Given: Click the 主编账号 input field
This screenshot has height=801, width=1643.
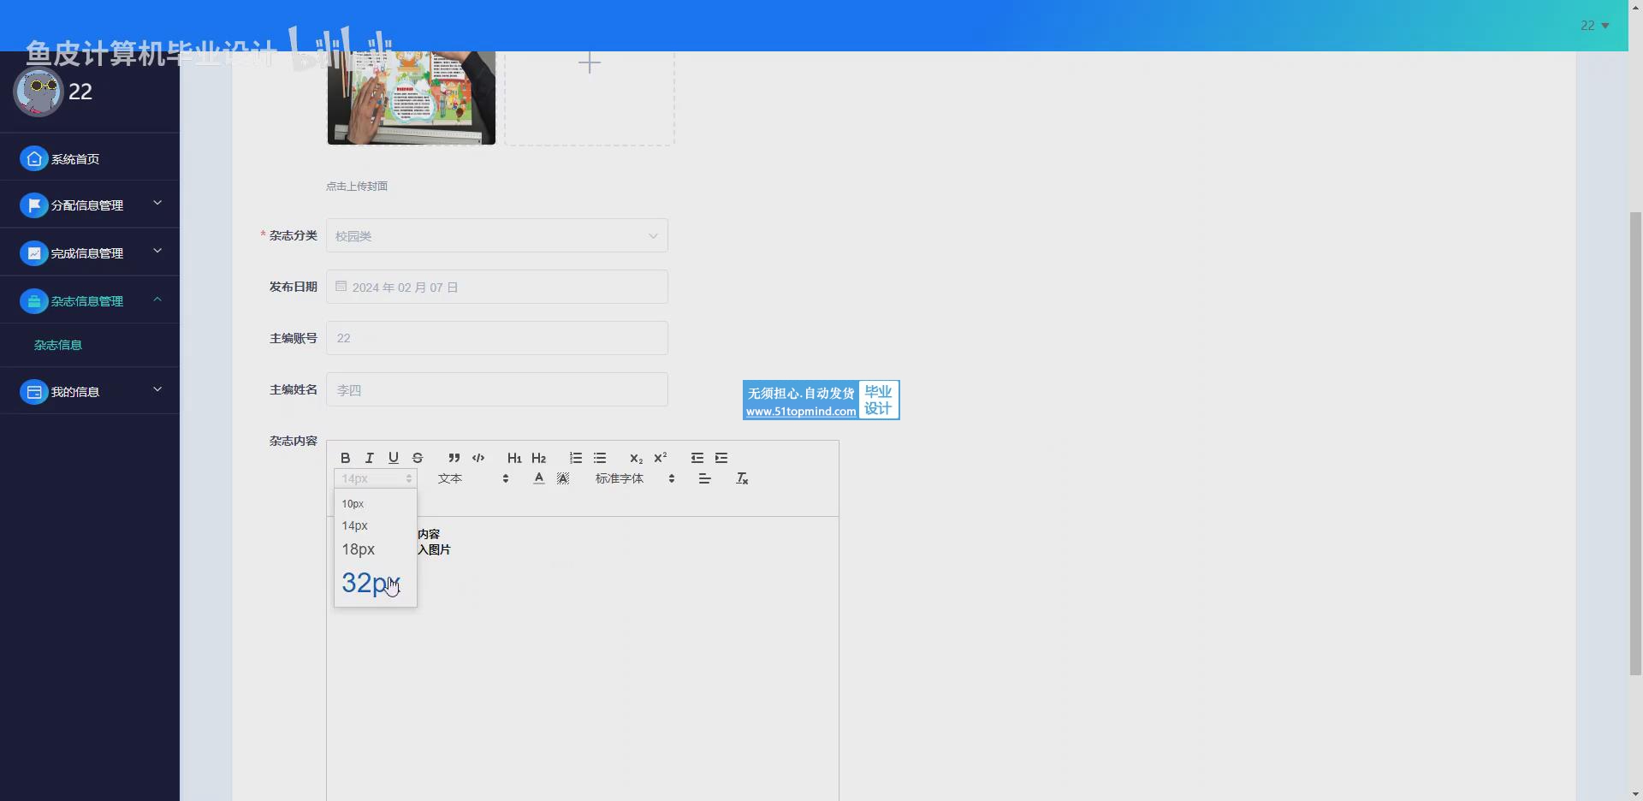Looking at the screenshot, I should (497, 338).
